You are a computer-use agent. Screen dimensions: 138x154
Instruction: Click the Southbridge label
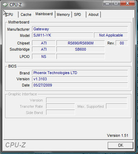point(20,49)
